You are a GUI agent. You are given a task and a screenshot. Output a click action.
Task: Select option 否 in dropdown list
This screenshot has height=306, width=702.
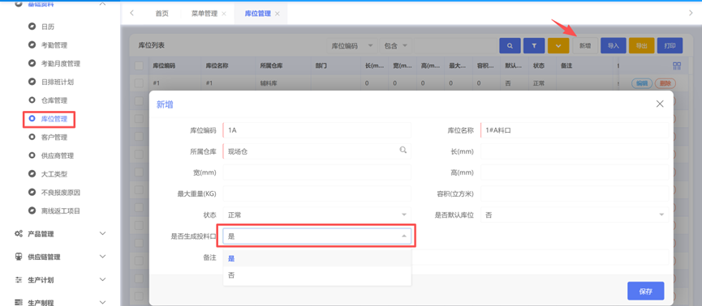point(317,275)
